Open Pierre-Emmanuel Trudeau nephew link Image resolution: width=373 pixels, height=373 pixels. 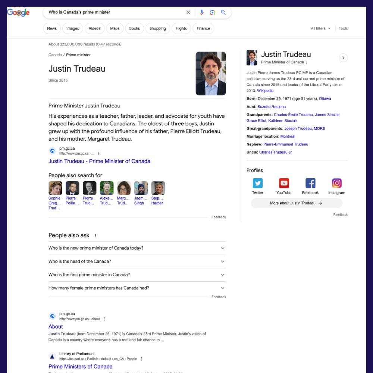tap(286, 144)
